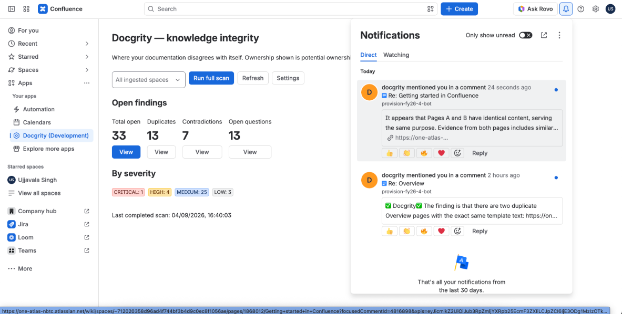Open search filter icon in the search bar
This screenshot has width=622, height=314.
431,9
